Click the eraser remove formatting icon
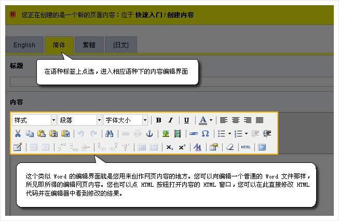The image size is (339, 221). (230, 147)
